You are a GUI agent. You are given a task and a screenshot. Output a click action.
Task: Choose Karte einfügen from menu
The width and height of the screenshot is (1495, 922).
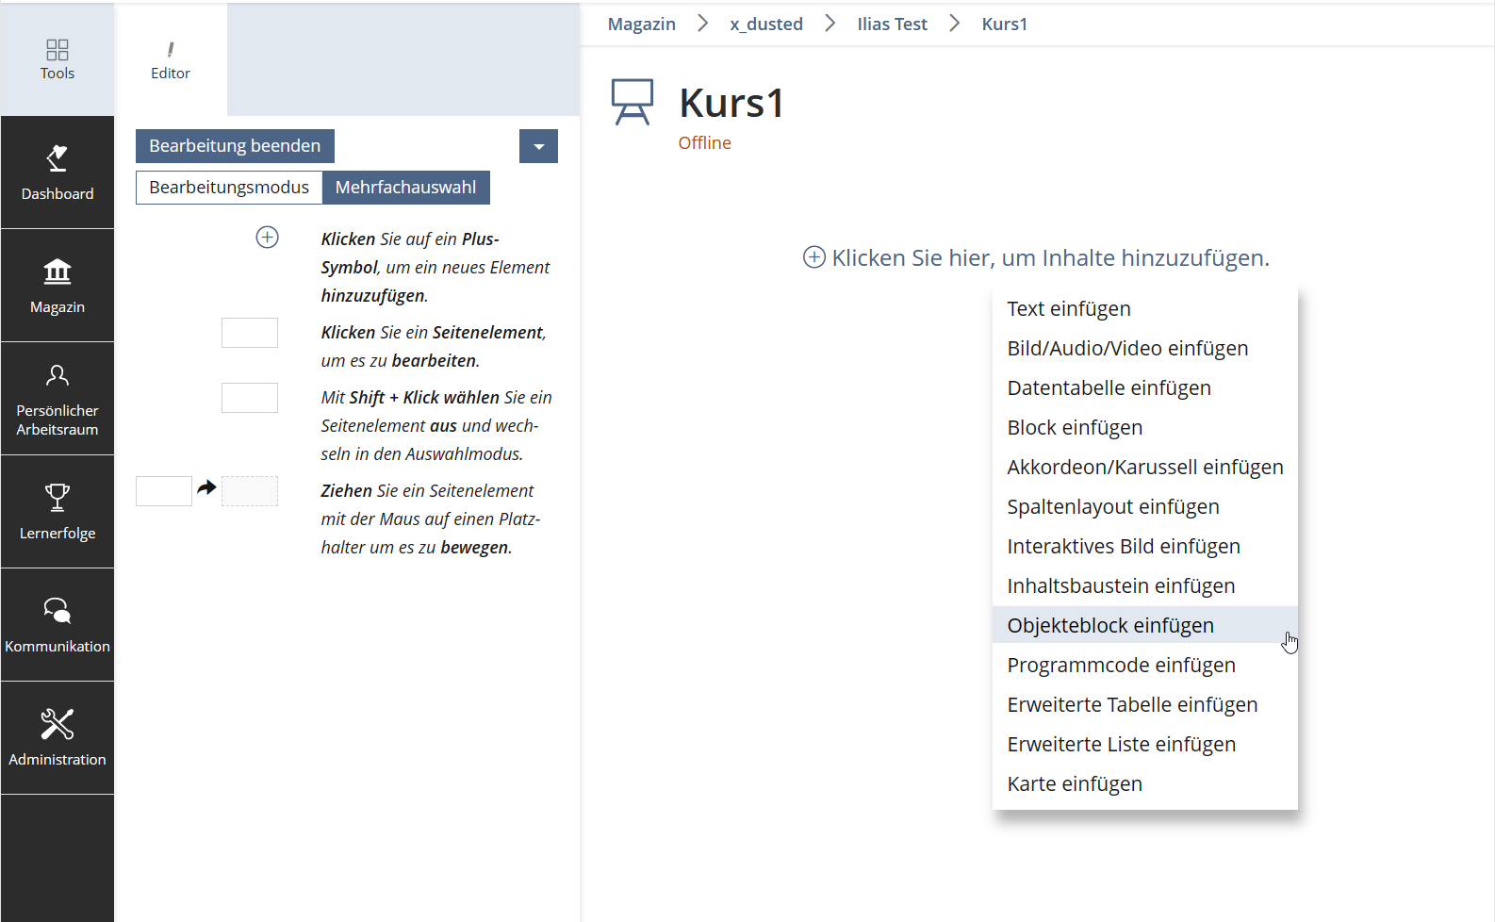click(1074, 784)
